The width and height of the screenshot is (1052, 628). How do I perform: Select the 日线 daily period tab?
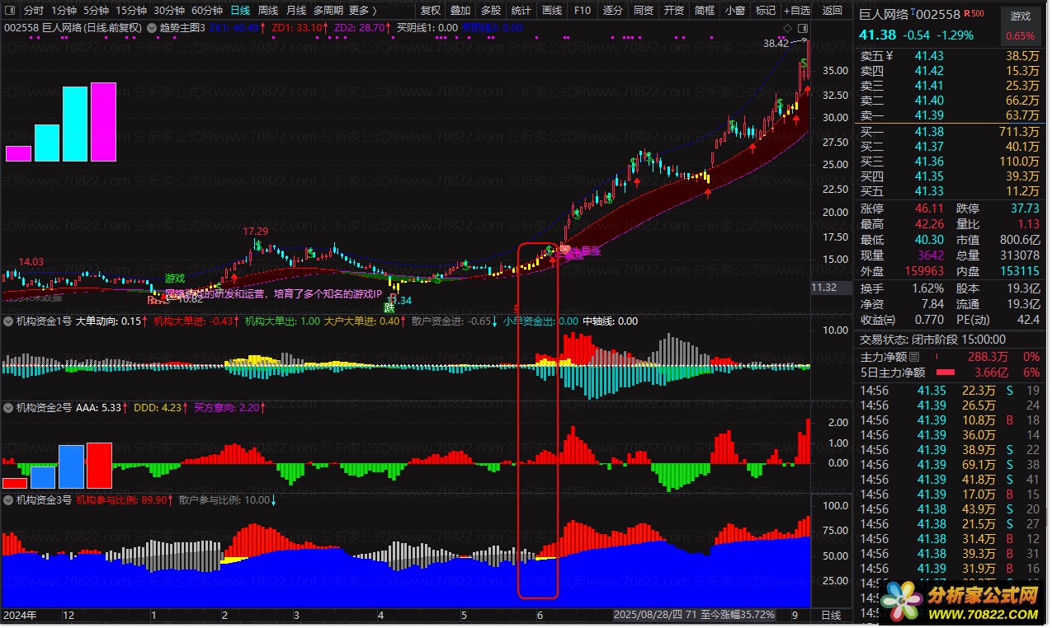(240, 11)
